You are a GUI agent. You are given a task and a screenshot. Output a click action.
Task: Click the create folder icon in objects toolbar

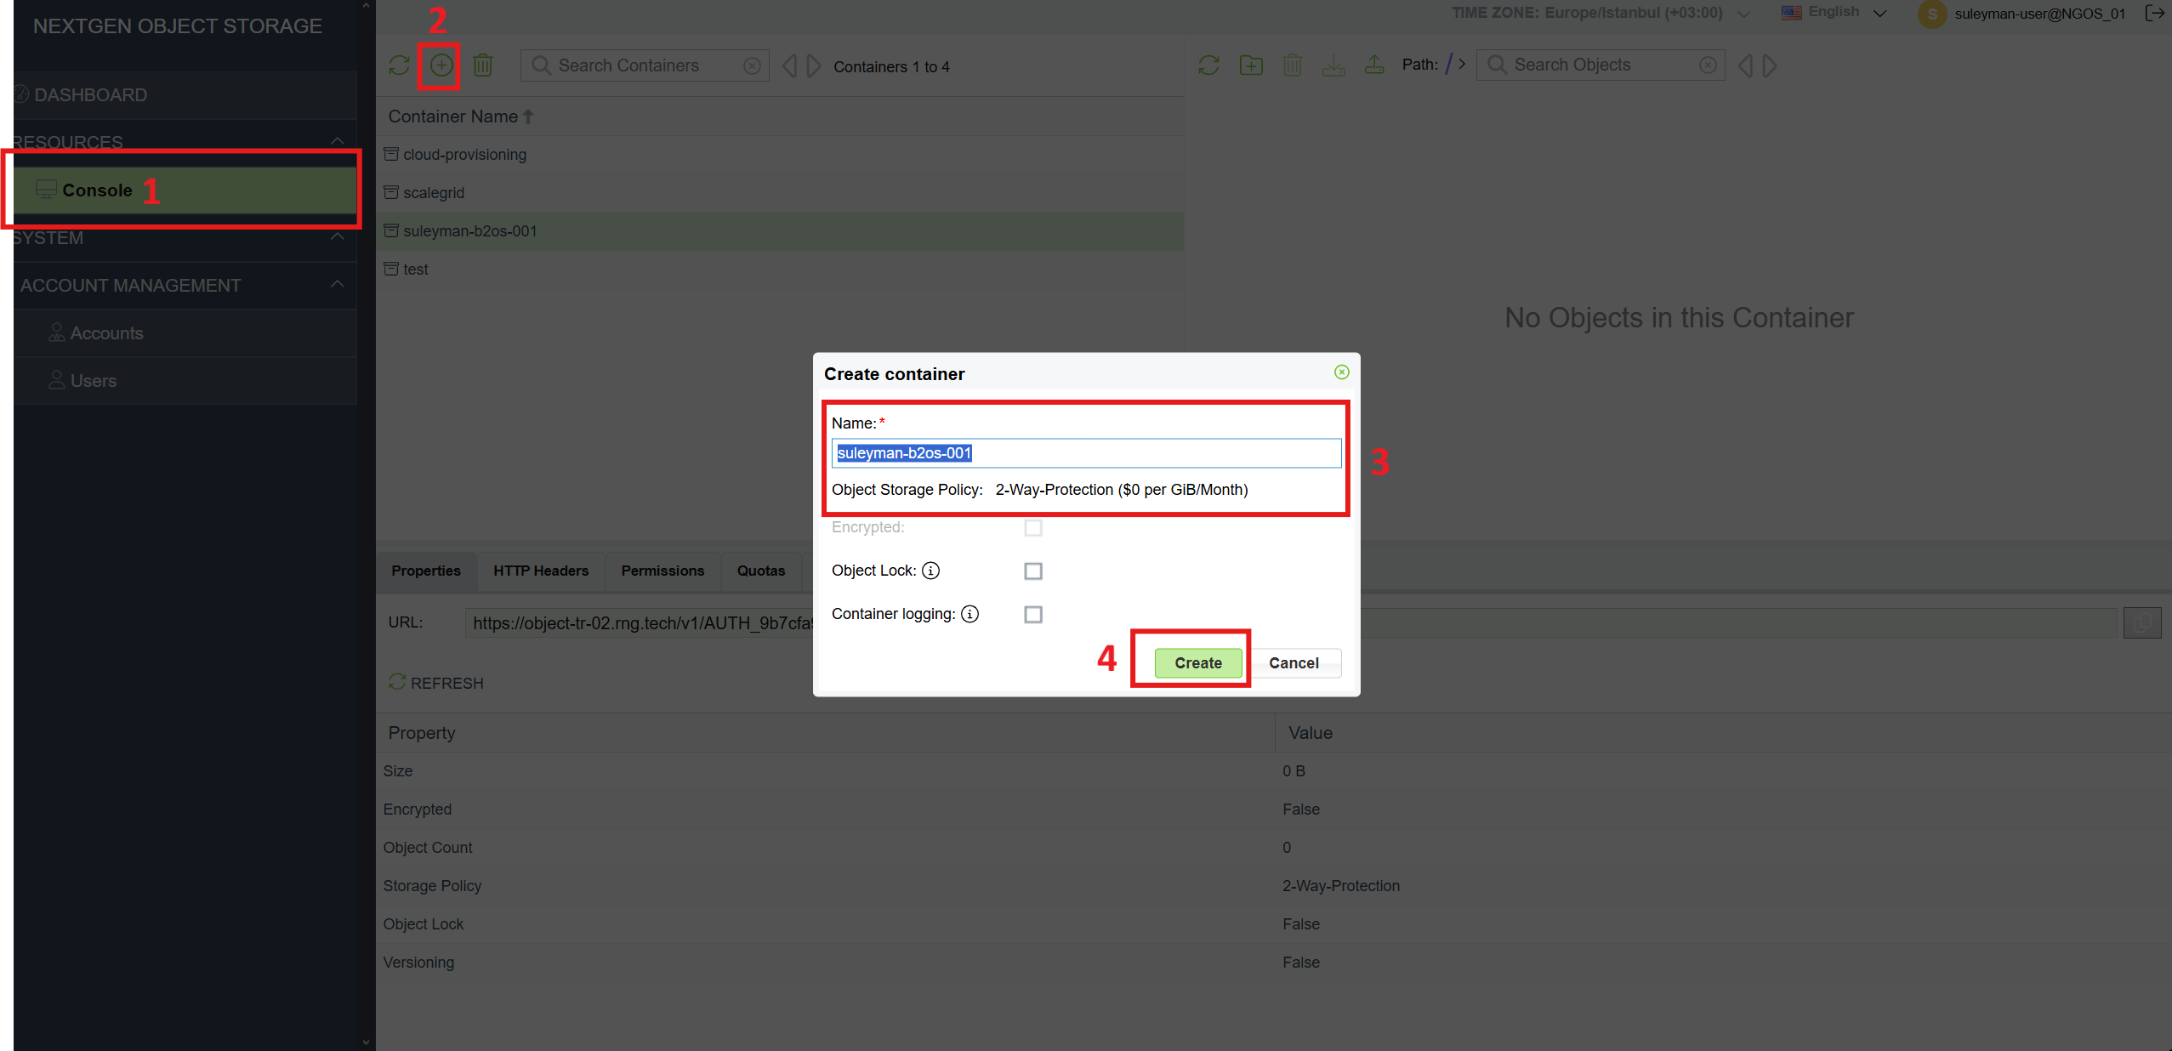[1251, 65]
